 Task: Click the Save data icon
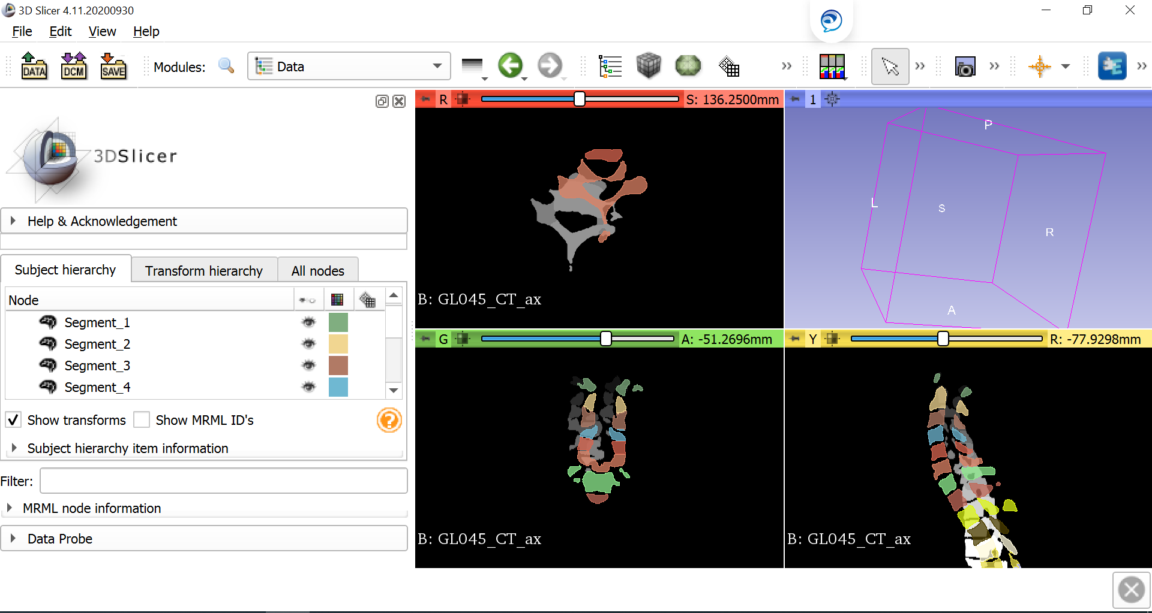[x=113, y=66]
